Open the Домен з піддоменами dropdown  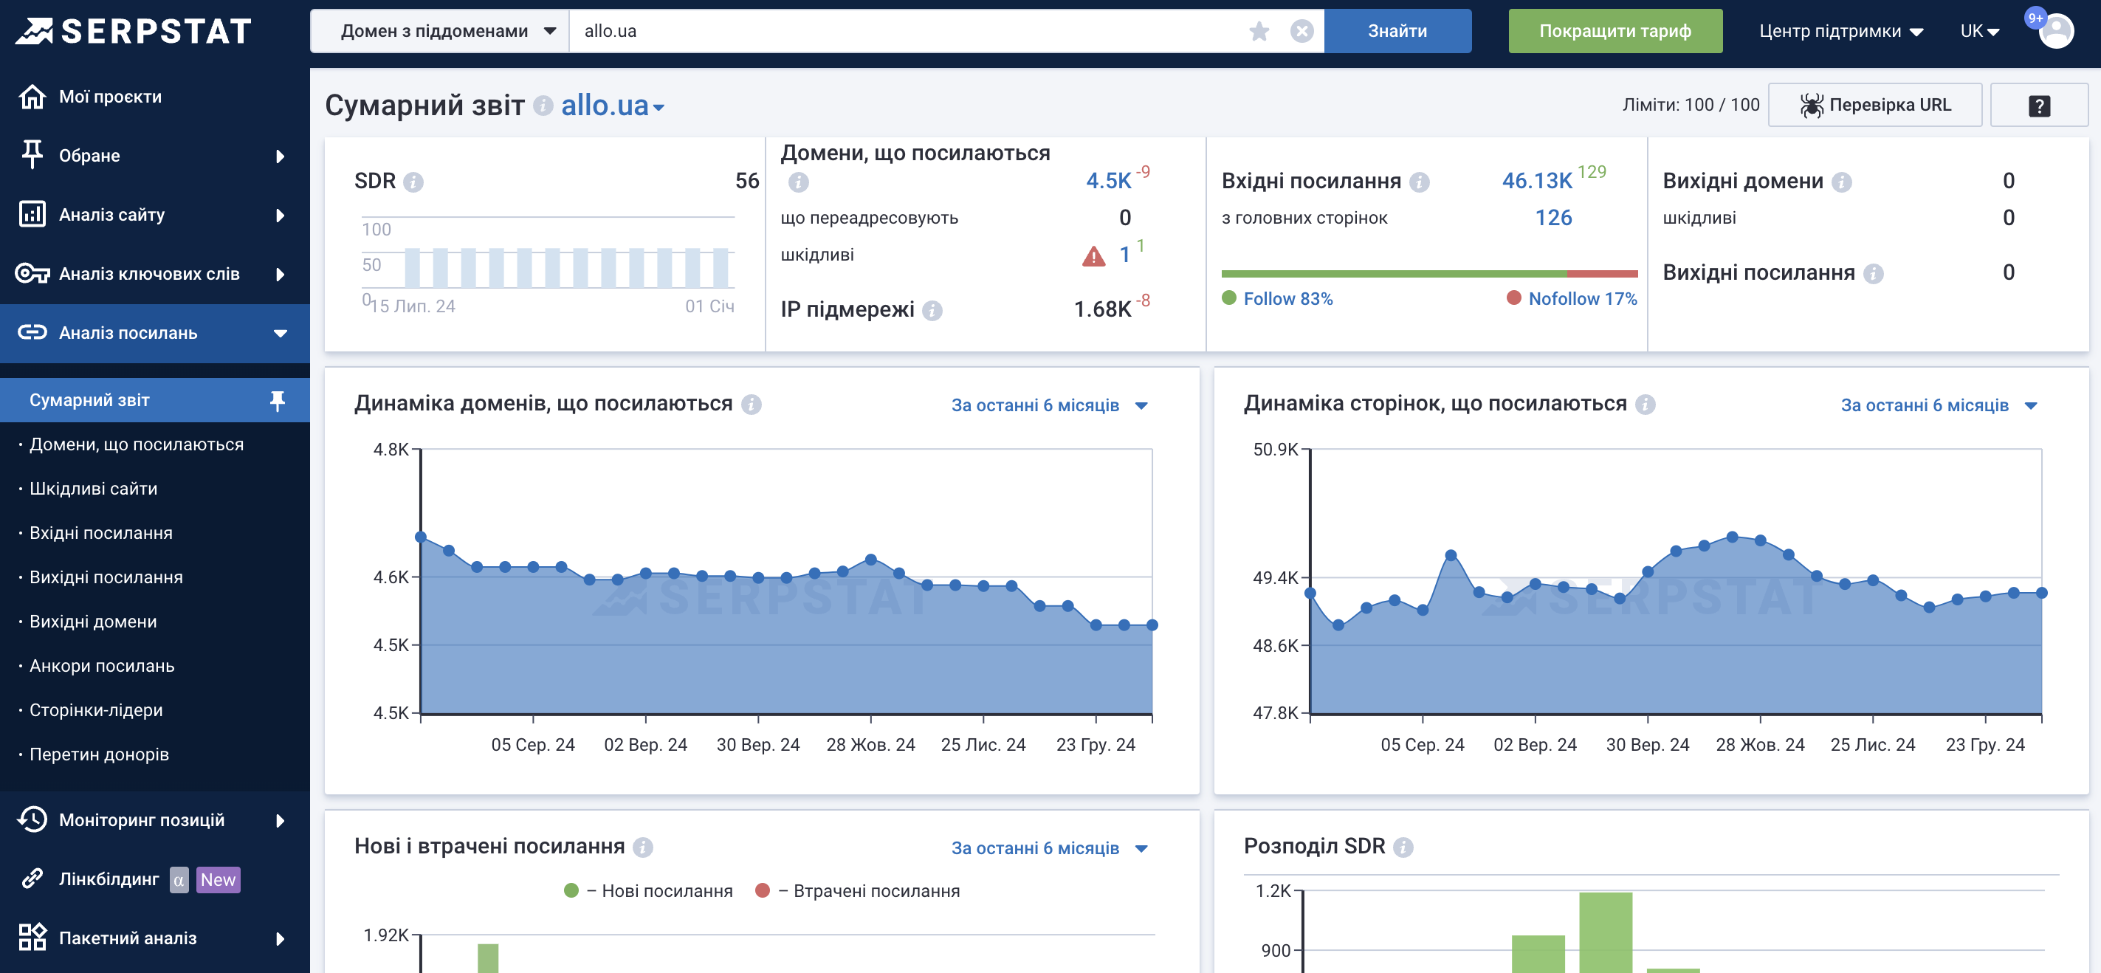pyautogui.click(x=439, y=31)
